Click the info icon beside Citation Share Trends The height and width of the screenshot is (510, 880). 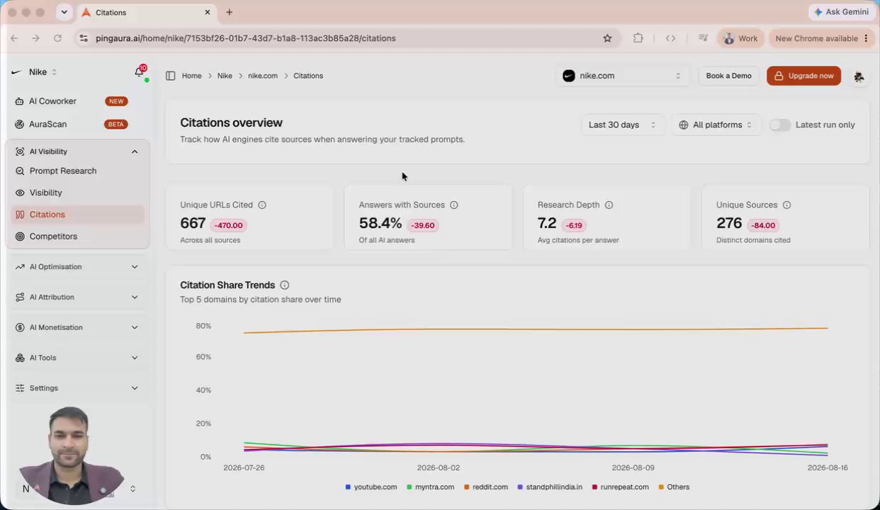coord(284,285)
